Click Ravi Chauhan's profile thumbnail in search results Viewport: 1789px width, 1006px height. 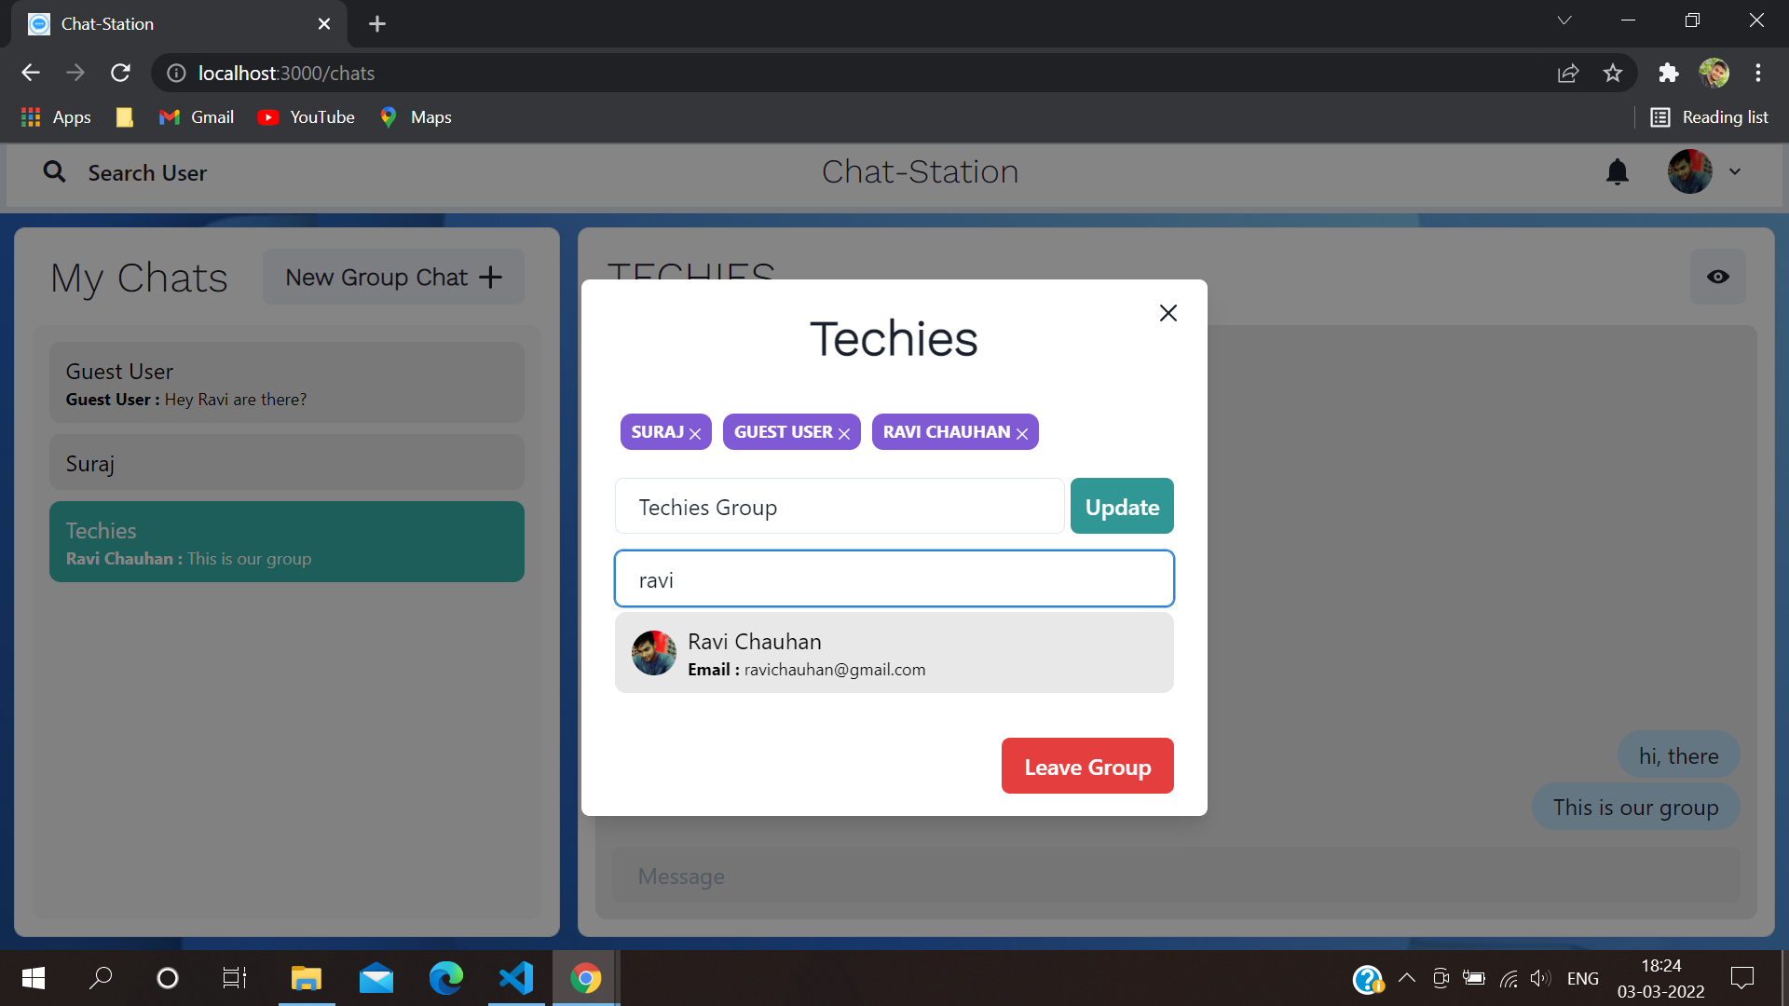(x=654, y=652)
